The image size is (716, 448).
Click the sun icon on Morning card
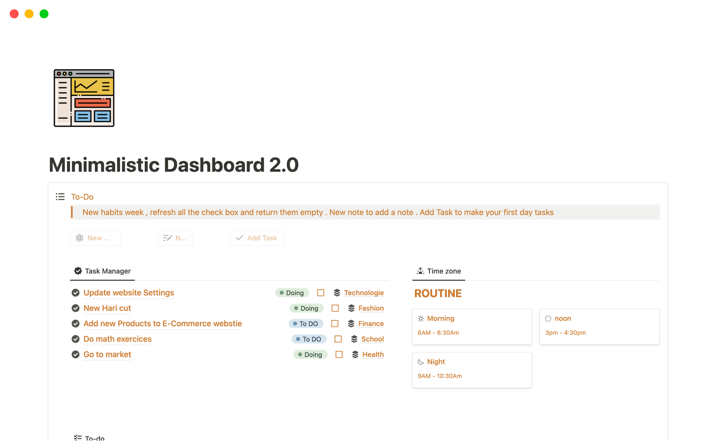(421, 318)
